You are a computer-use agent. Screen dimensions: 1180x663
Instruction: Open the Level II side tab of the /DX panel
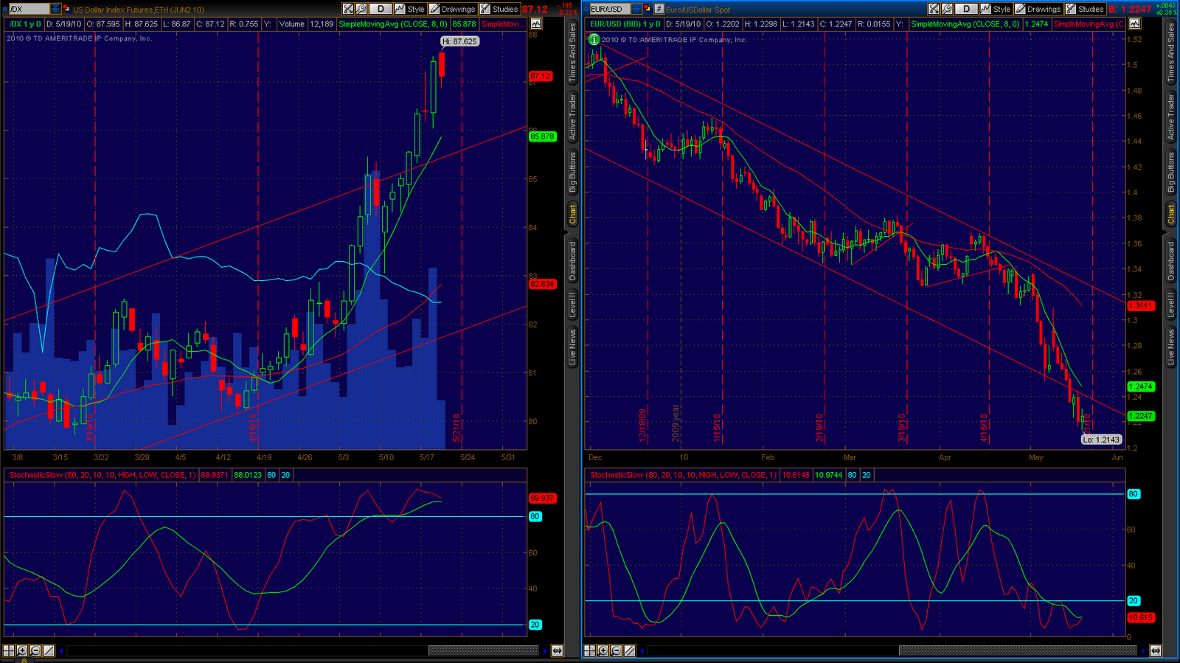click(x=572, y=304)
